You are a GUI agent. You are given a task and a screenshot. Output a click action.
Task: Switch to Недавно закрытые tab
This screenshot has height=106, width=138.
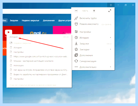coord(31,20)
